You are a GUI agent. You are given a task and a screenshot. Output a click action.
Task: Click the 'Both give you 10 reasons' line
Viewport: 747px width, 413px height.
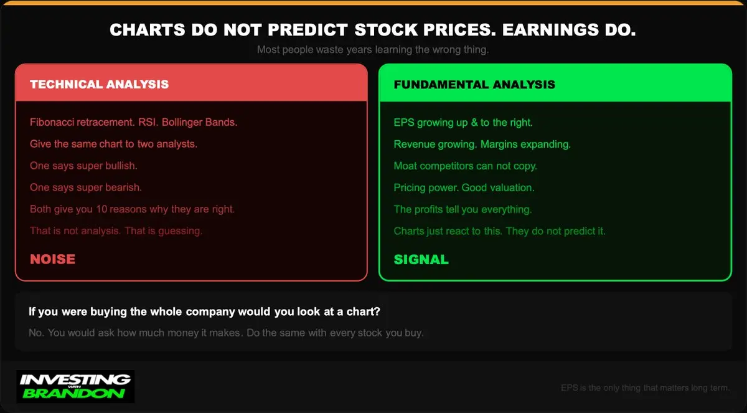pyautogui.click(x=132, y=209)
